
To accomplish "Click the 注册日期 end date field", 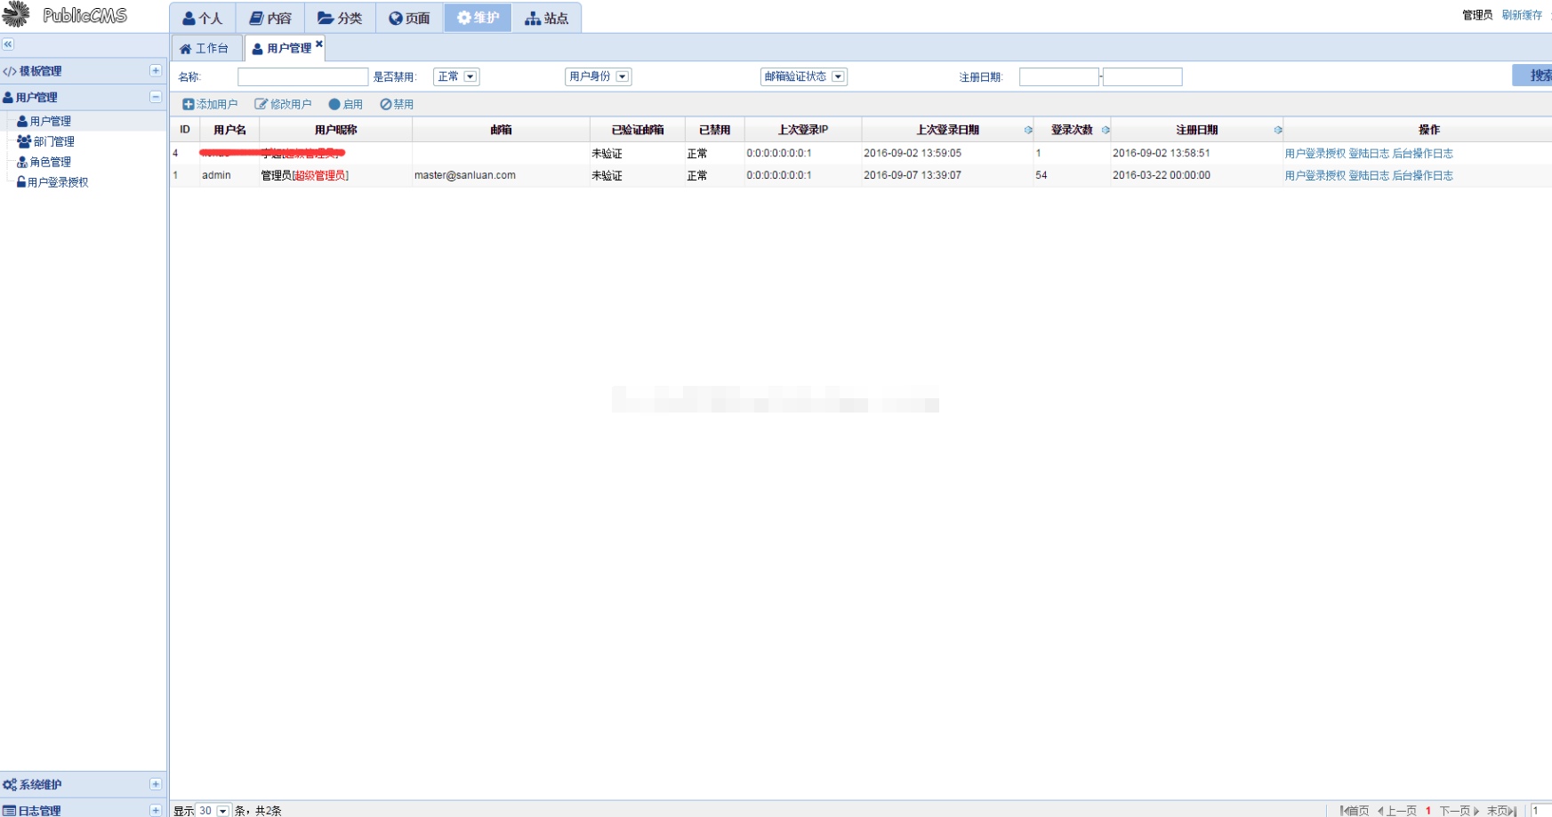I will pyautogui.click(x=1143, y=76).
